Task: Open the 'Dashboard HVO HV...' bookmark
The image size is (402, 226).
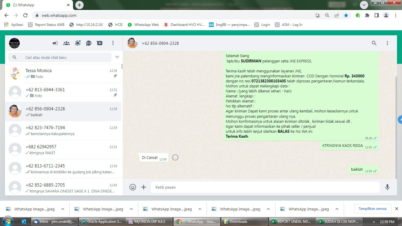Action: click(x=184, y=25)
